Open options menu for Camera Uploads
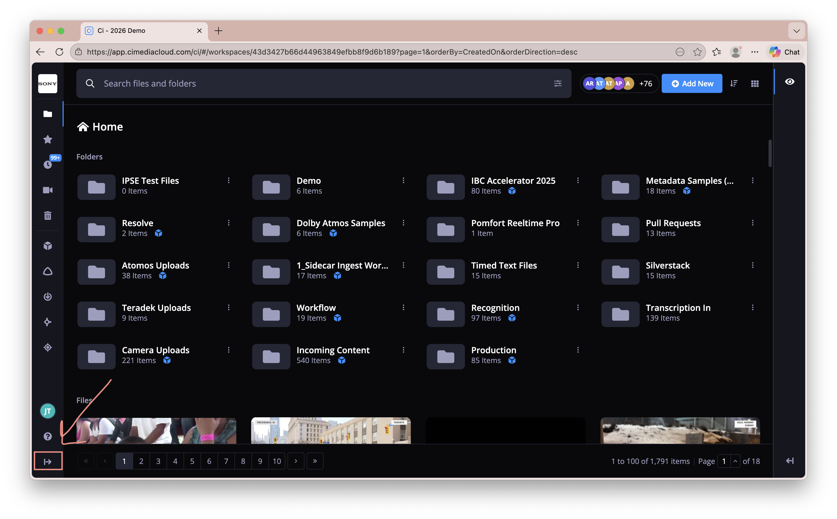Viewport: 837px width, 519px height. [229, 350]
